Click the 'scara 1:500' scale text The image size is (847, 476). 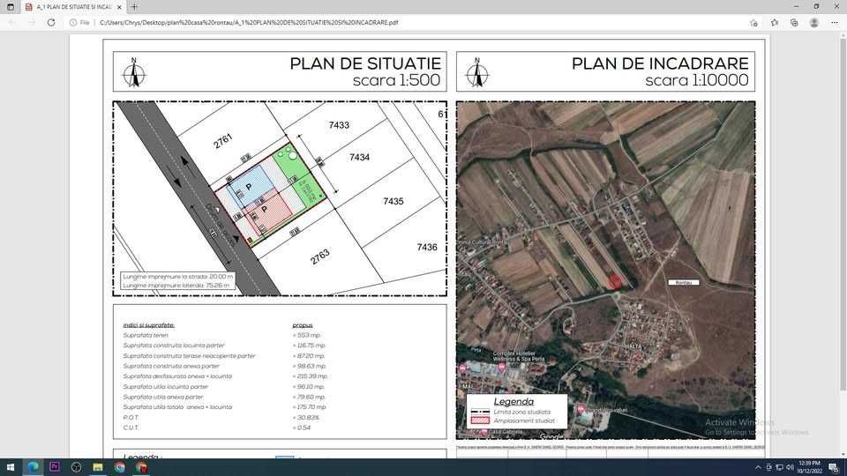(396, 80)
